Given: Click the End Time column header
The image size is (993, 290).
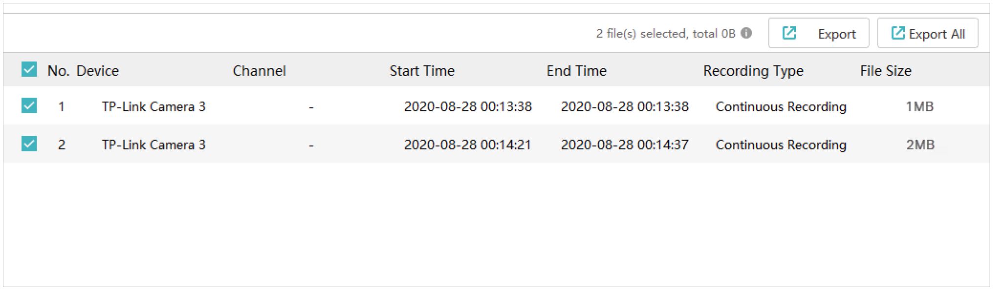Looking at the screenshot, I should [x=576, y=71].
